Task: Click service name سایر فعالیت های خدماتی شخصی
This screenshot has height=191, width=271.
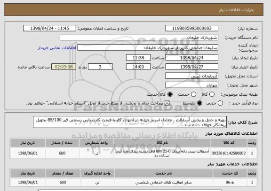Action: pos(164,182)
